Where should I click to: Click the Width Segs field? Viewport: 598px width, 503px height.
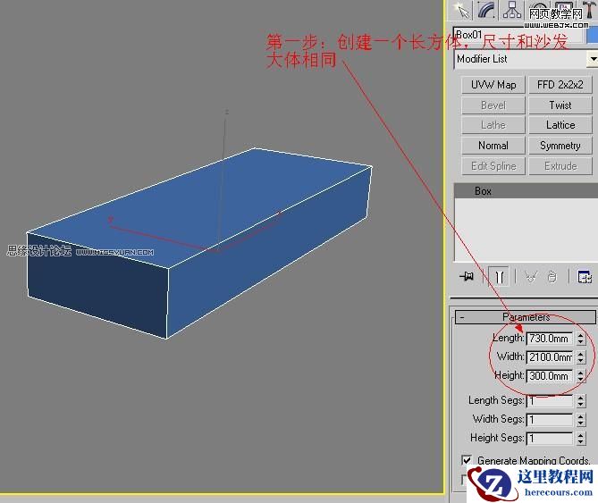549,420
